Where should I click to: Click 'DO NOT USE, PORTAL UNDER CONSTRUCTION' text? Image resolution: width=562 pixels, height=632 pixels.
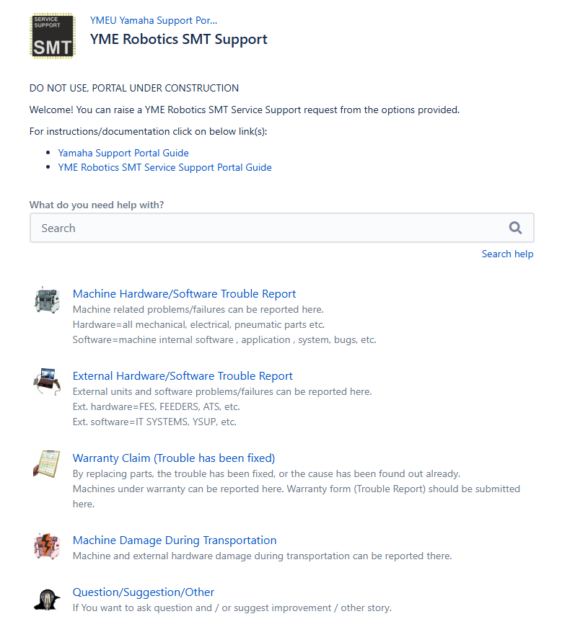134,88
